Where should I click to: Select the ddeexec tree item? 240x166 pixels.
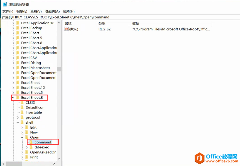pos(42,147)
